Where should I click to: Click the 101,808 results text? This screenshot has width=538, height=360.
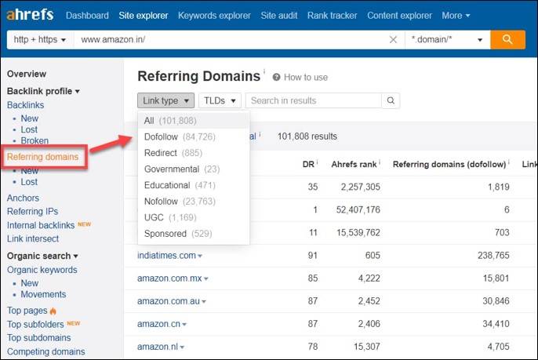tap(307, 136)
